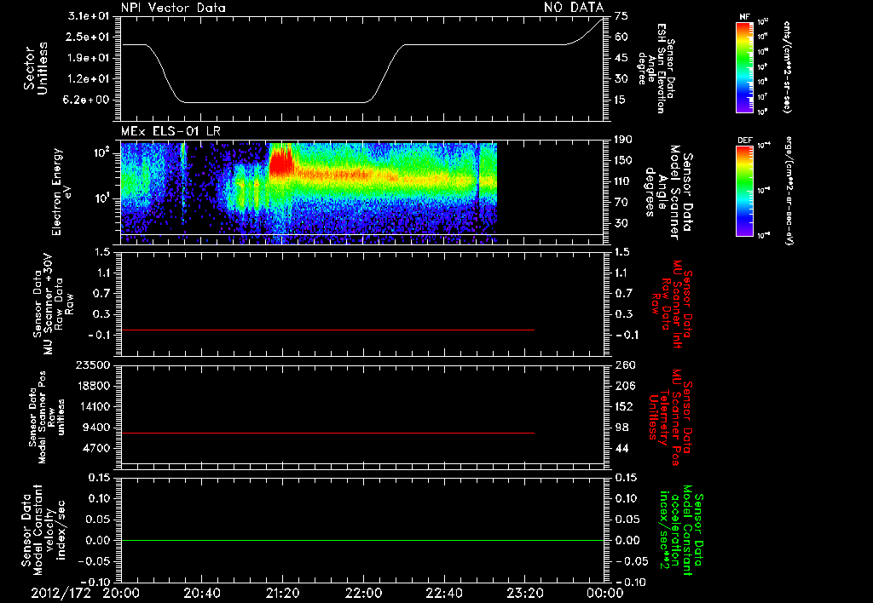Click the red 'MU Scanner Int Raw Data' label

click(673, 304)
